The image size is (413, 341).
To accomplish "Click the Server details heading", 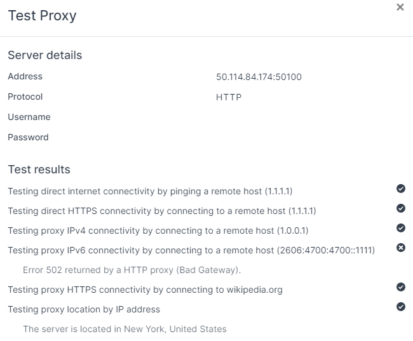I will [44, 55].
